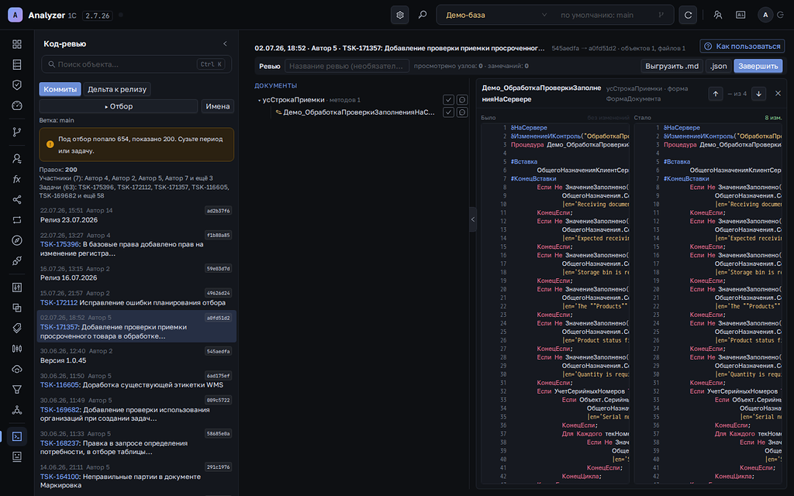794x496 pixels.
Task: Export review with Выгрузить .md
Action: [x=671, y=66]
